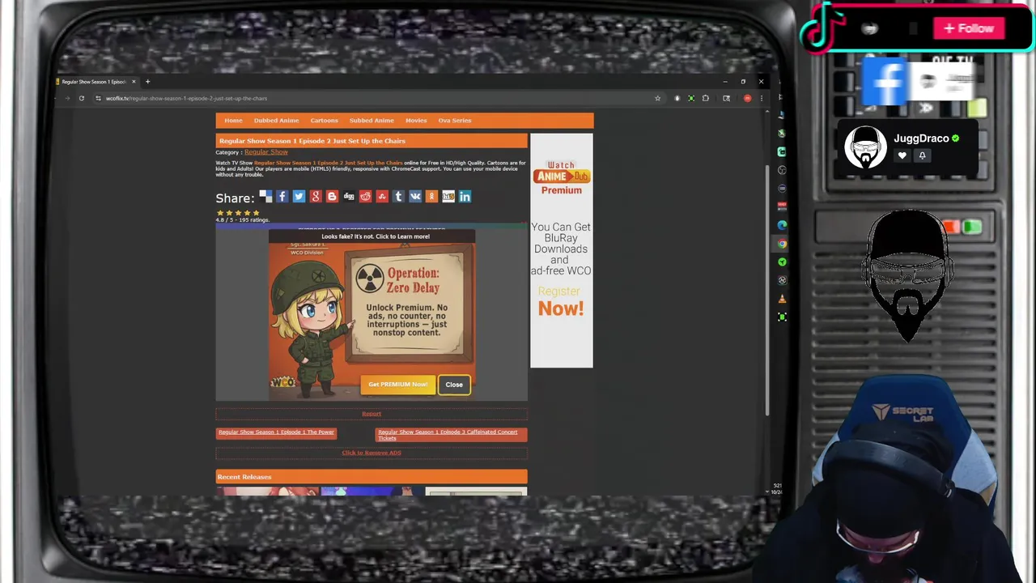Share via Blogger icon

(x=332, y=197)
